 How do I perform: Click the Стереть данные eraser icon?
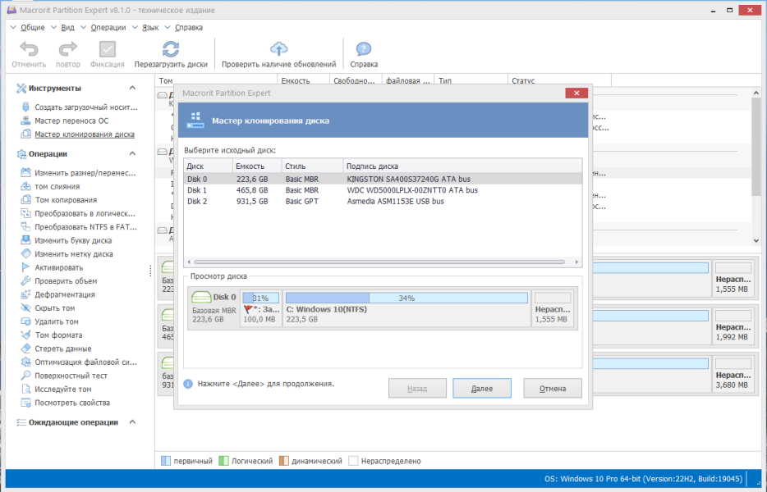[x=25, y=348]
